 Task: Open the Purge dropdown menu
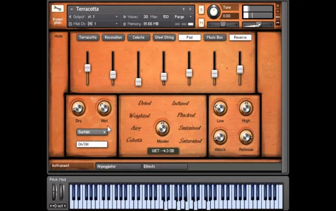[183, 17]
